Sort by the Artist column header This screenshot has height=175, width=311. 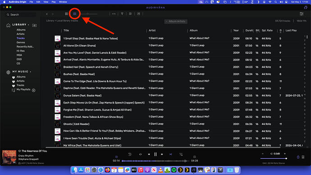tap(152, 30)
